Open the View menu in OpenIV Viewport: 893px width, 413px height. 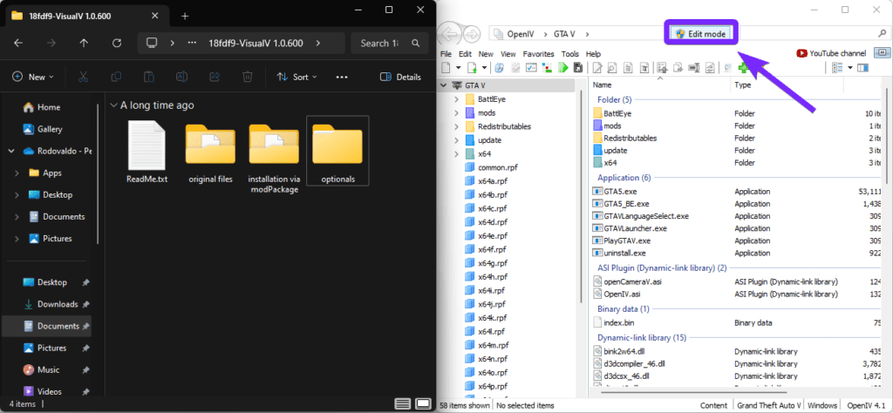click(x=508, y=54)
